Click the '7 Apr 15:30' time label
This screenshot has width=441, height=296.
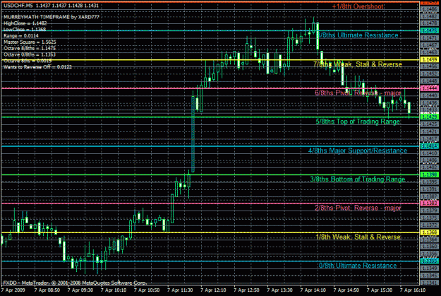[x=380, y=290]
